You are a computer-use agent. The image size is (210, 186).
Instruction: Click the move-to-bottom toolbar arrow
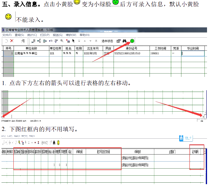(x=96, y=41)
